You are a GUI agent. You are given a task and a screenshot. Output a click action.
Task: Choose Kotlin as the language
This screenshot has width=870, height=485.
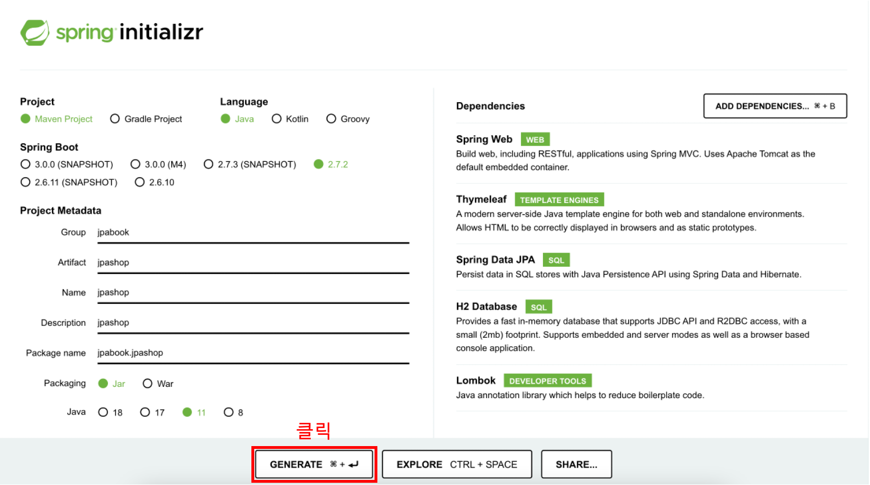tap(276, 119)
